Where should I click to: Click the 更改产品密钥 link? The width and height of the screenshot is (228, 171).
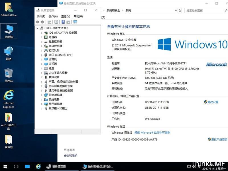[x=219, y=139]
